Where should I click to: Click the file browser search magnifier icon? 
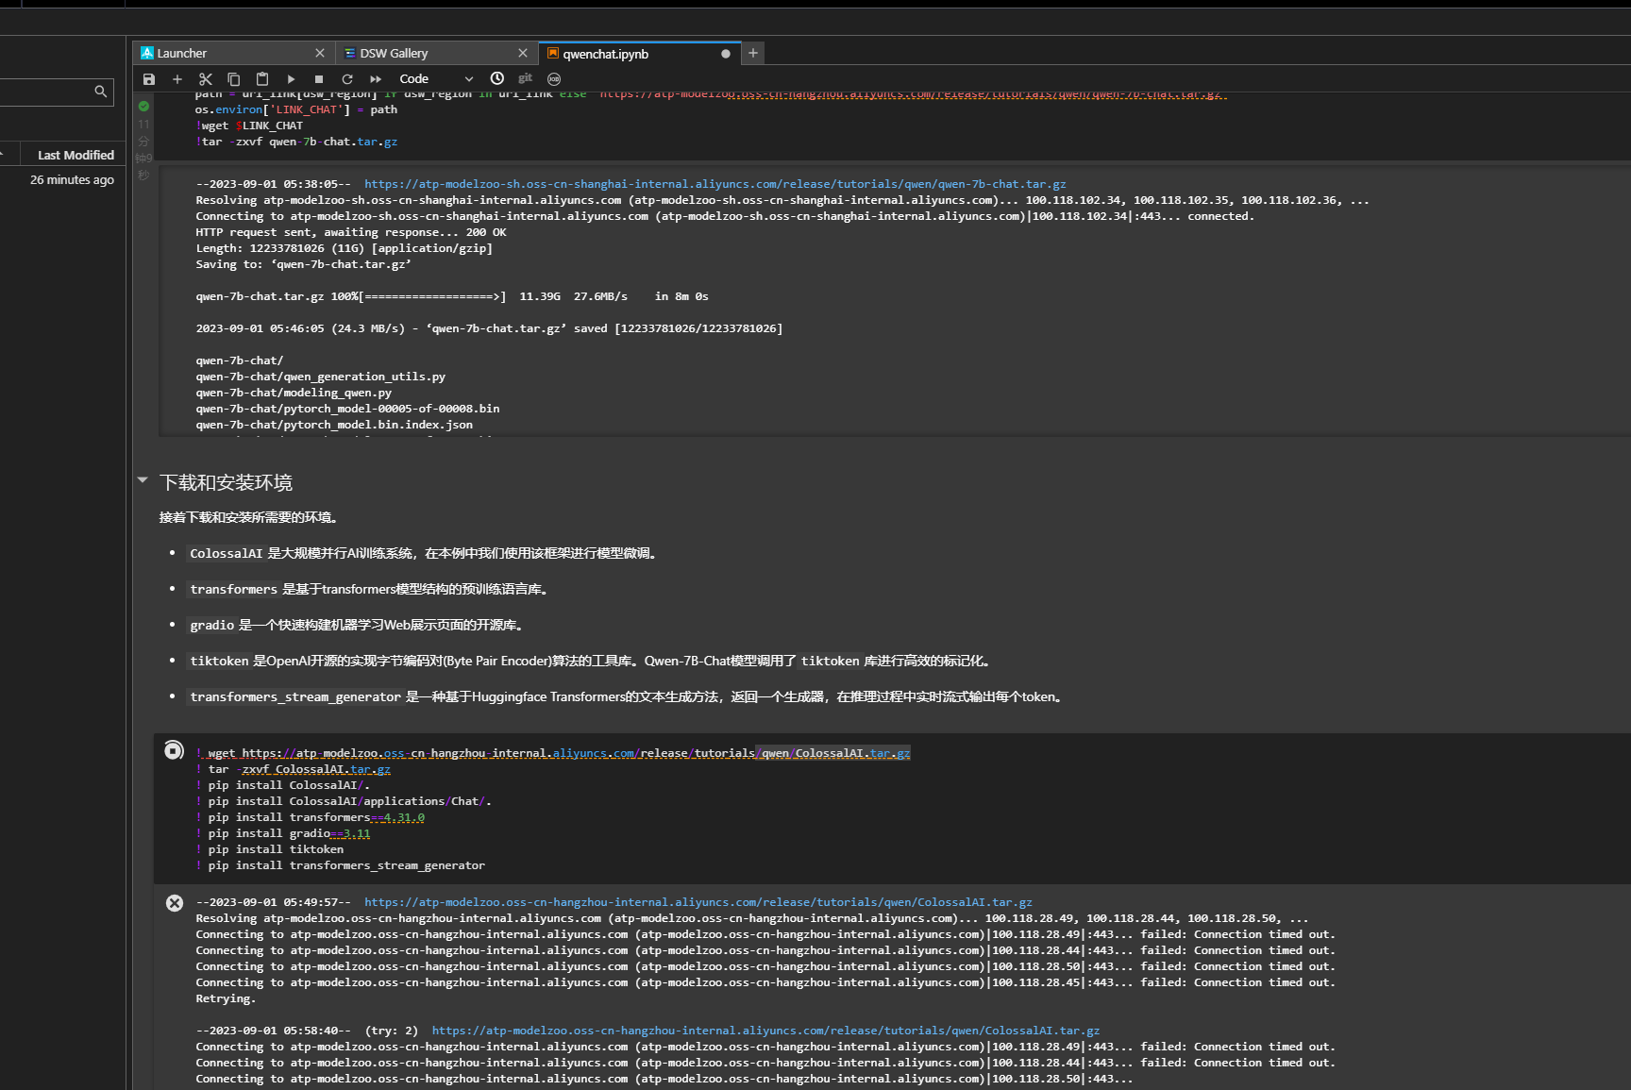pyautogui.click(x=101, y=92)
